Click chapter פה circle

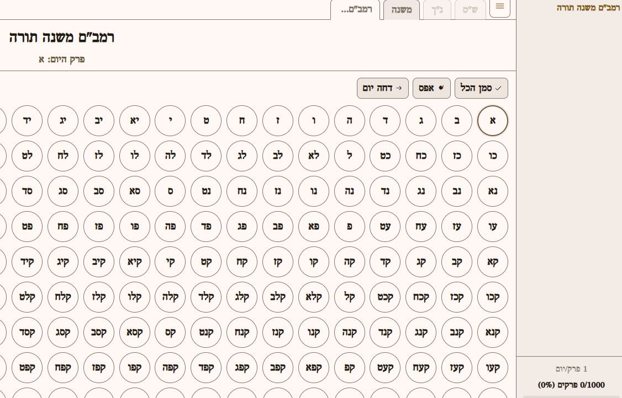click(x=170, y=226)
